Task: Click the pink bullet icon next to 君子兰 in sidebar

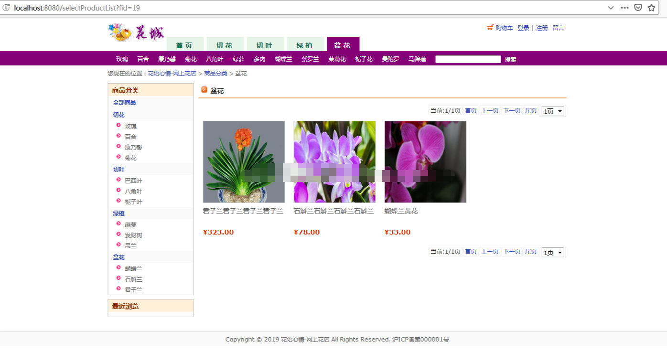Action: click(118, 288)
